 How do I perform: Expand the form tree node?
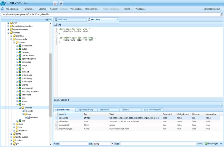(14, 124)
